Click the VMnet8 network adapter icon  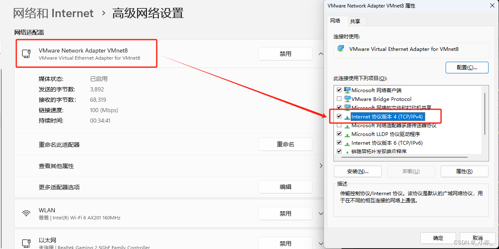(x=26, y=54)
